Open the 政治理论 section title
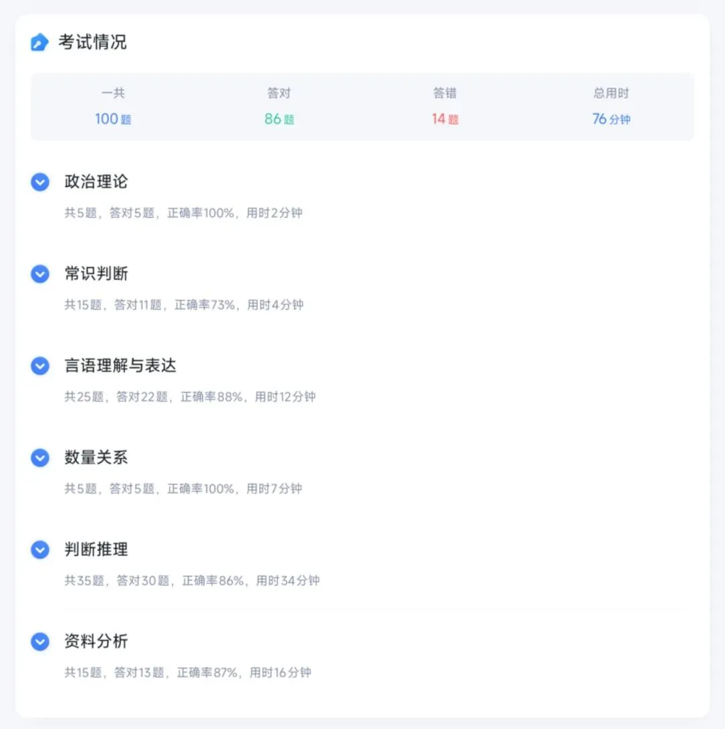The width and height of the screenshot is (725, 729). coord(96,181)
